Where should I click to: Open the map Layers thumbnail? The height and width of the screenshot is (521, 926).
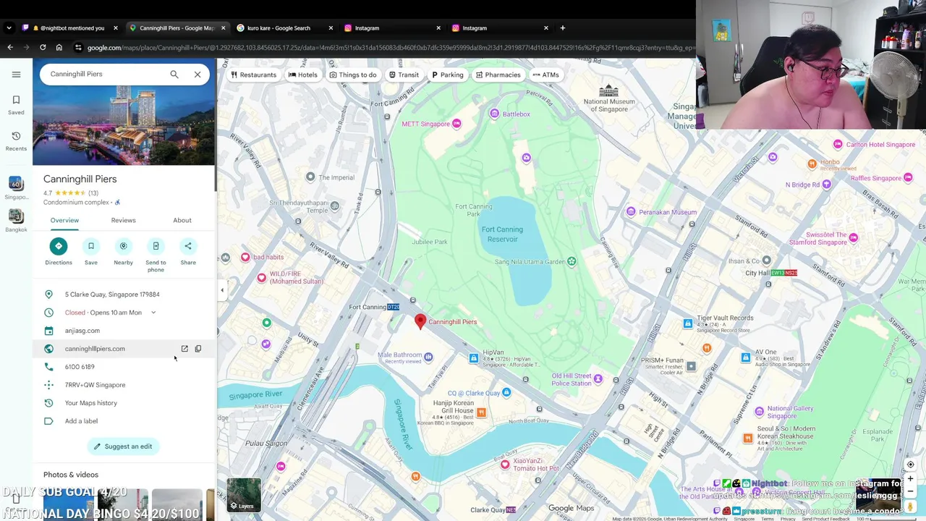pyautogui.click(x=244, y=494)
